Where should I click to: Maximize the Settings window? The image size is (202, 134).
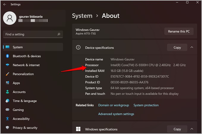(187, 2)
